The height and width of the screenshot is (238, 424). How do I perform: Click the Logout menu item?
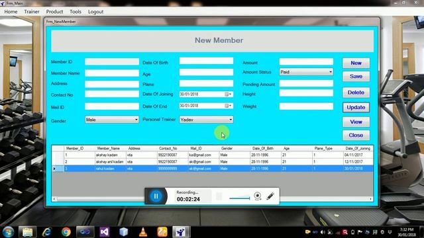tap(95, 12)
